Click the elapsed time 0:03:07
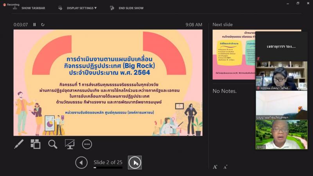Image resolution: width=313 pixels, height=176 pixels. [21, 25]
